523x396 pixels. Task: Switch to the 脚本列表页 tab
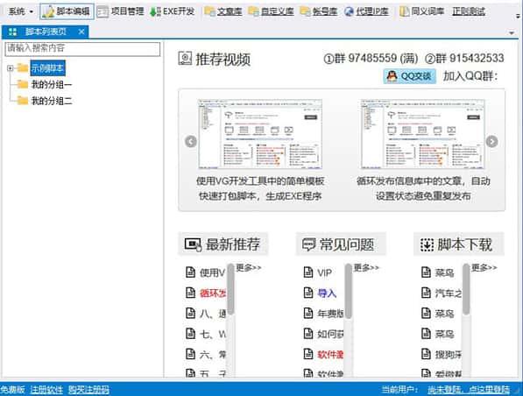coord(45,32)
